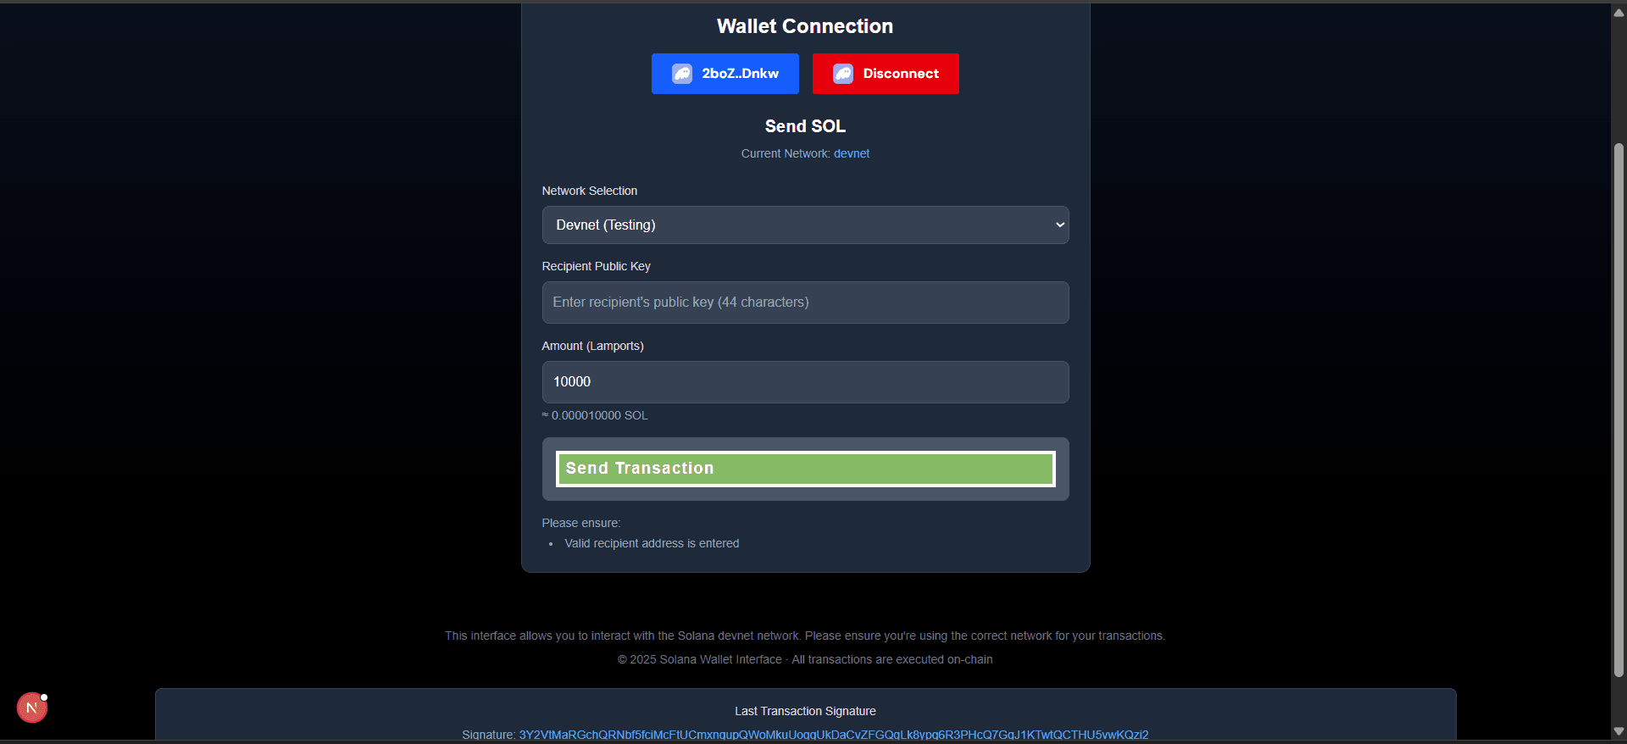The image size is (1627, 744).
Task: Click the scrollbar down arrow
Action: pos(1619,731)
